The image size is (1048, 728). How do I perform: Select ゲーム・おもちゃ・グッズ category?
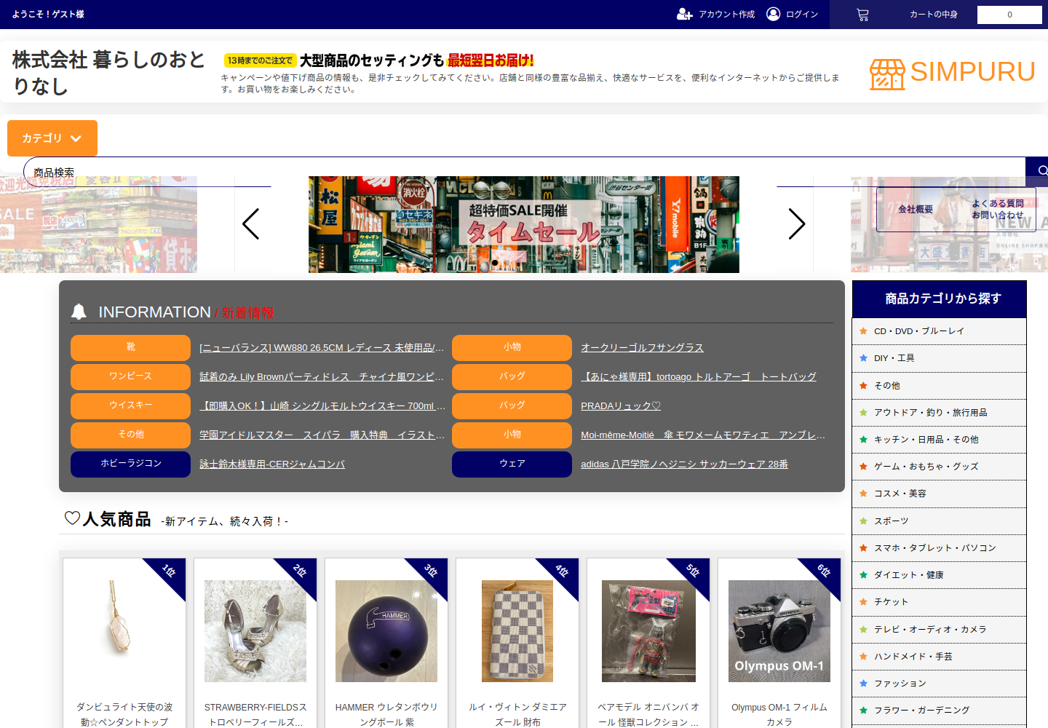[939, 466]
